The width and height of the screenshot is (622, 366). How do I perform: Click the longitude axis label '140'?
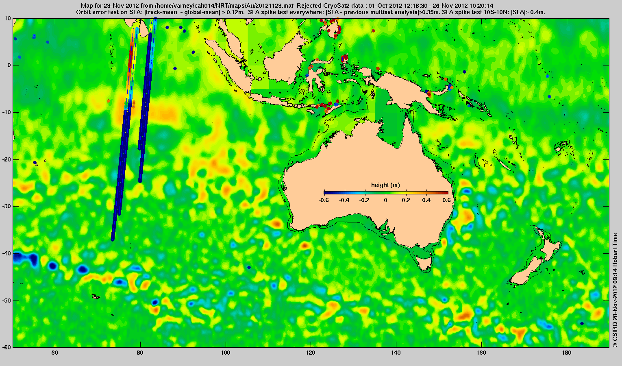click(396, 353)
